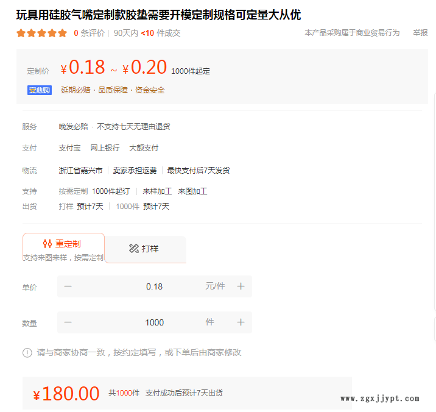Increase quantity with plus button
This screenshot has width=436, height=412.
pos(241,322)
